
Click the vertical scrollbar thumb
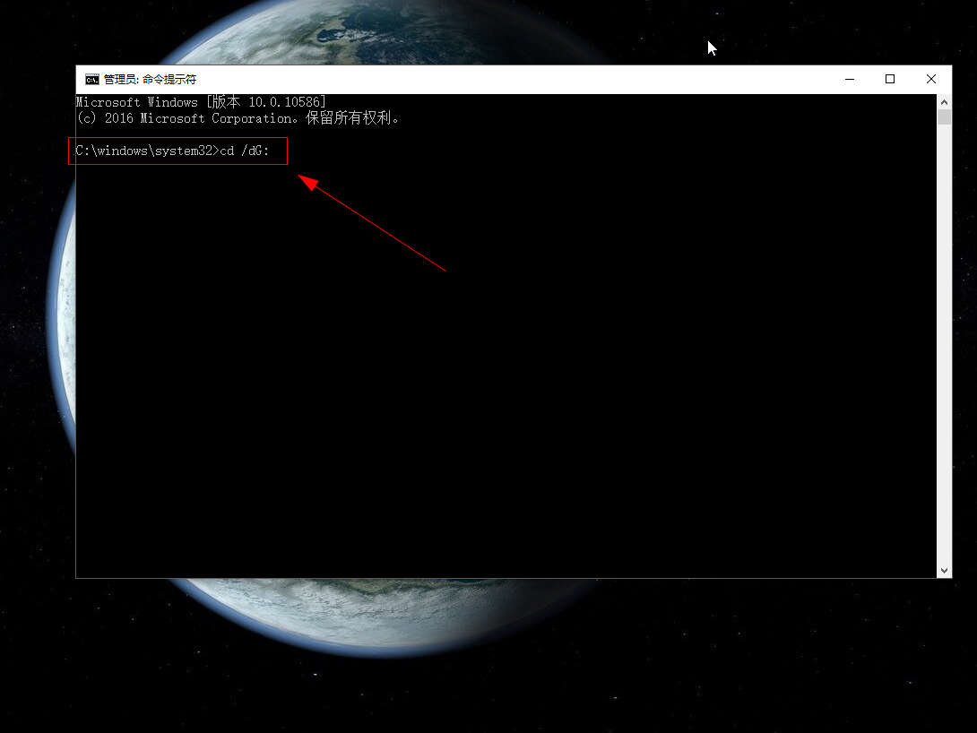coord(944,117)
